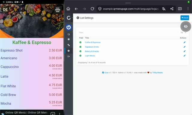The width and height of the screenshot is (192, 115).
Task: Open the Light Meals list
Action: click(x=90, y=56)
